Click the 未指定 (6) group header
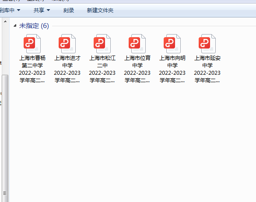256x202 pixels. (x=34, y=26)
